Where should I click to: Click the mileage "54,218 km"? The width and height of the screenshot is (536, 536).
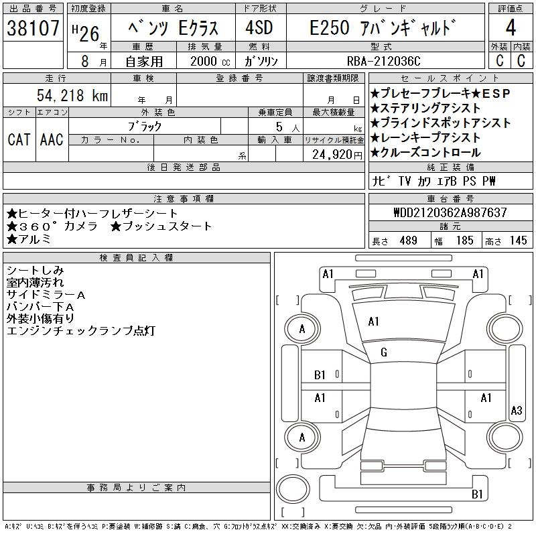(72, 95)
